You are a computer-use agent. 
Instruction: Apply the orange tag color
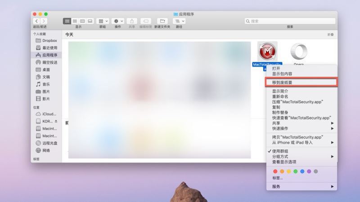coord(282,171)
